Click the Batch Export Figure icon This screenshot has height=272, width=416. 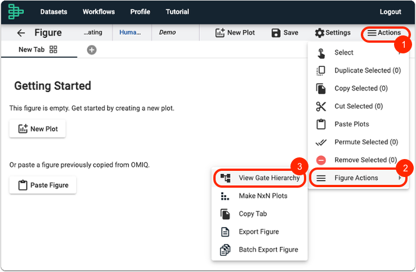(x=225, y=250)
